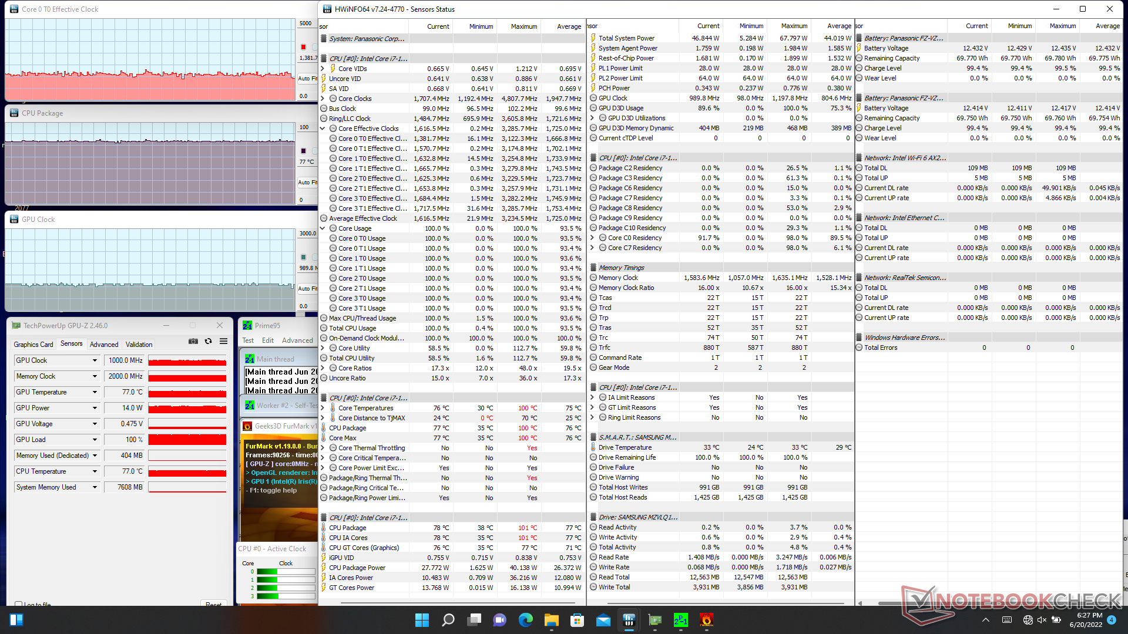Click the GPU-Z Reset button
Screen dimensions: 1128x634
(213, 604)
